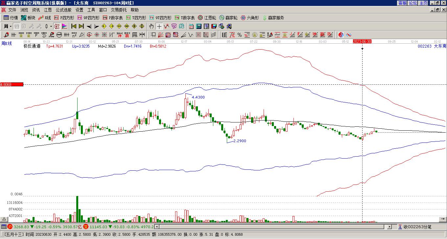Click the red-blue yin-yang icon
This screenshot has height=239, width=447.
341,35
